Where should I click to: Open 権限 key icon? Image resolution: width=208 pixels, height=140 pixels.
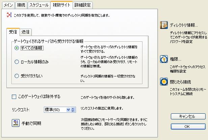[x=164, y=59]
